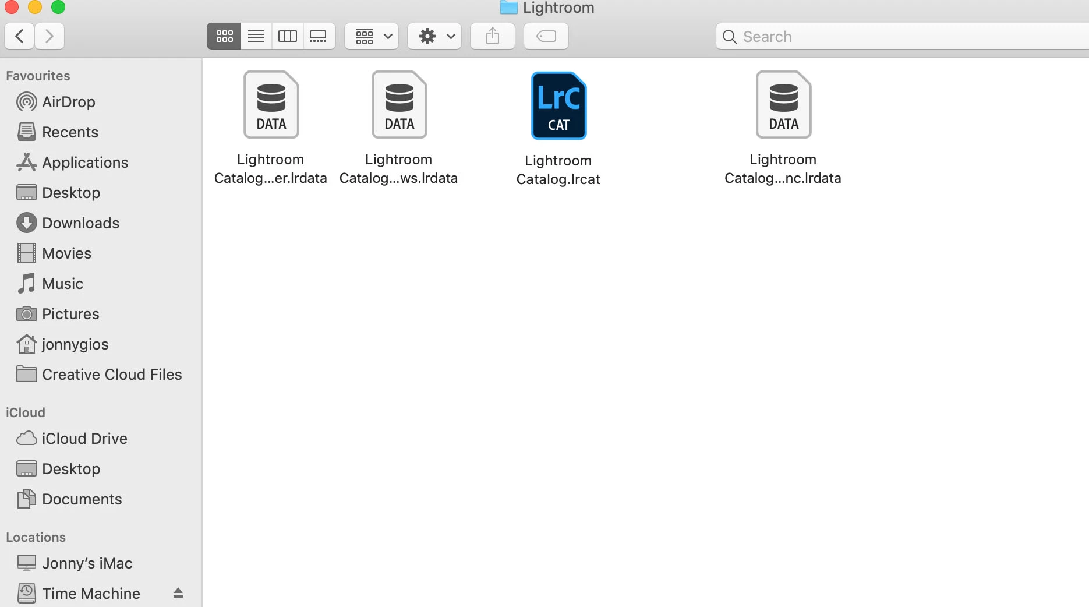The image size is (1089, 607).
Task: Click the Lightroom Catalog.lrcat file name
Action: point(558,170)
